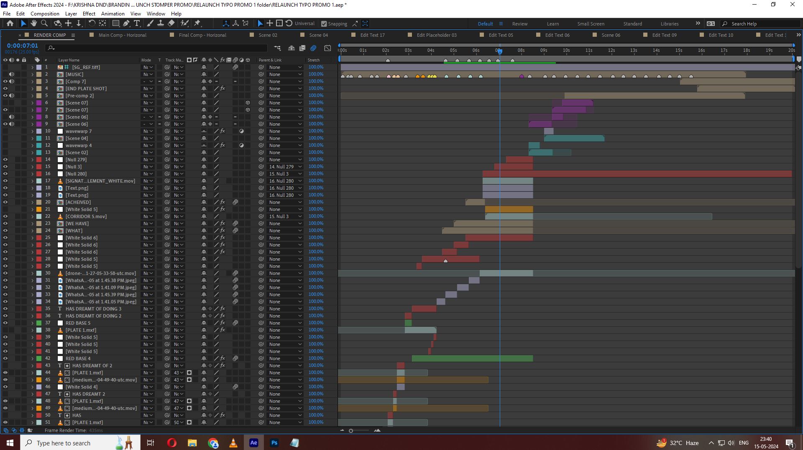
Task: Toggle the Shy layers hide switch
Action: [292, 48]
